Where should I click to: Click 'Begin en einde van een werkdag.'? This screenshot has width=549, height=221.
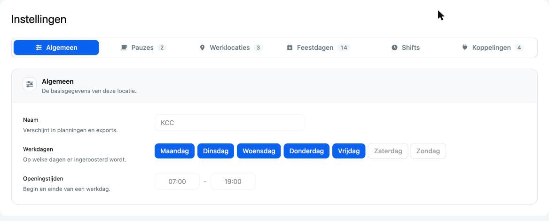(67, 189)
